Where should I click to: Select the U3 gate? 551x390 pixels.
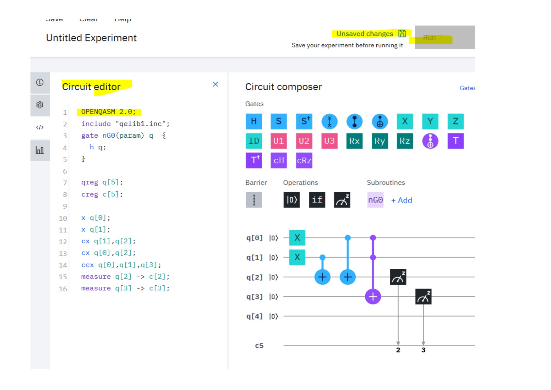(x=329, y=141)
